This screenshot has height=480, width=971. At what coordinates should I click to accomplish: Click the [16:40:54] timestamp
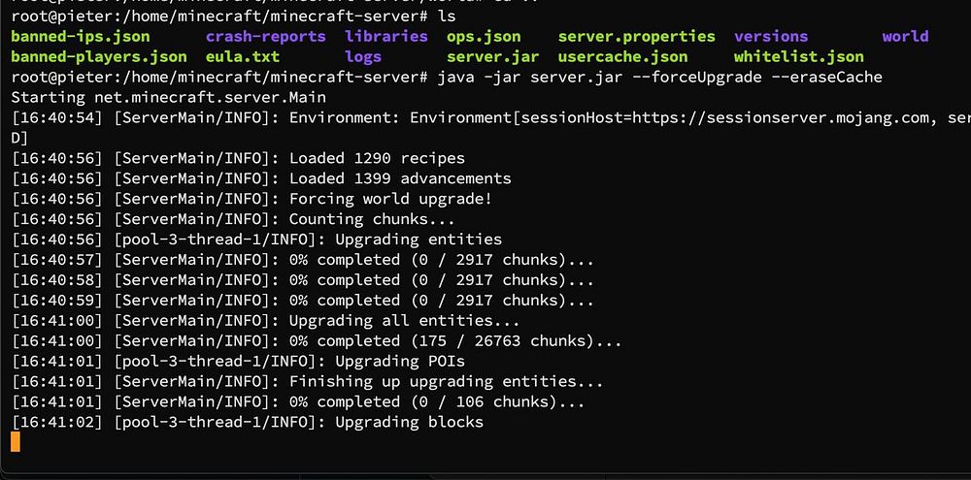click(56, 118)
